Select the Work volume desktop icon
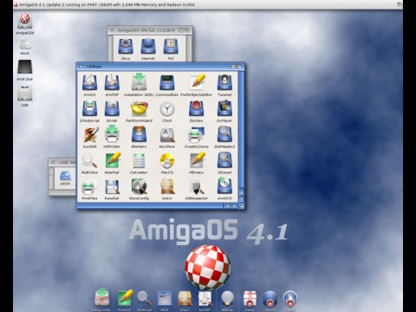The image size is (416, 312). point(25,46)
